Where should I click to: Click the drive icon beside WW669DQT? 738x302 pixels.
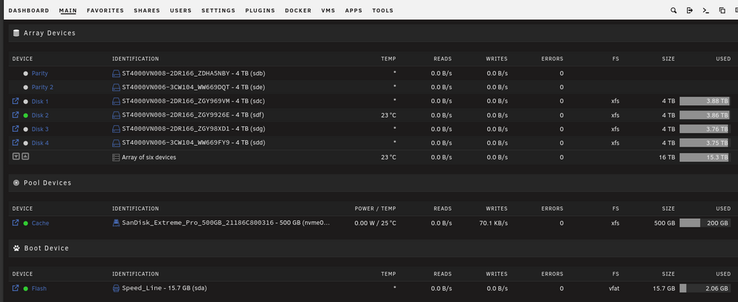tap(116, 88)
